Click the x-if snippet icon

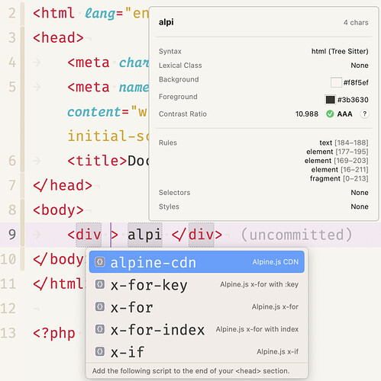[x=100, y=351]
